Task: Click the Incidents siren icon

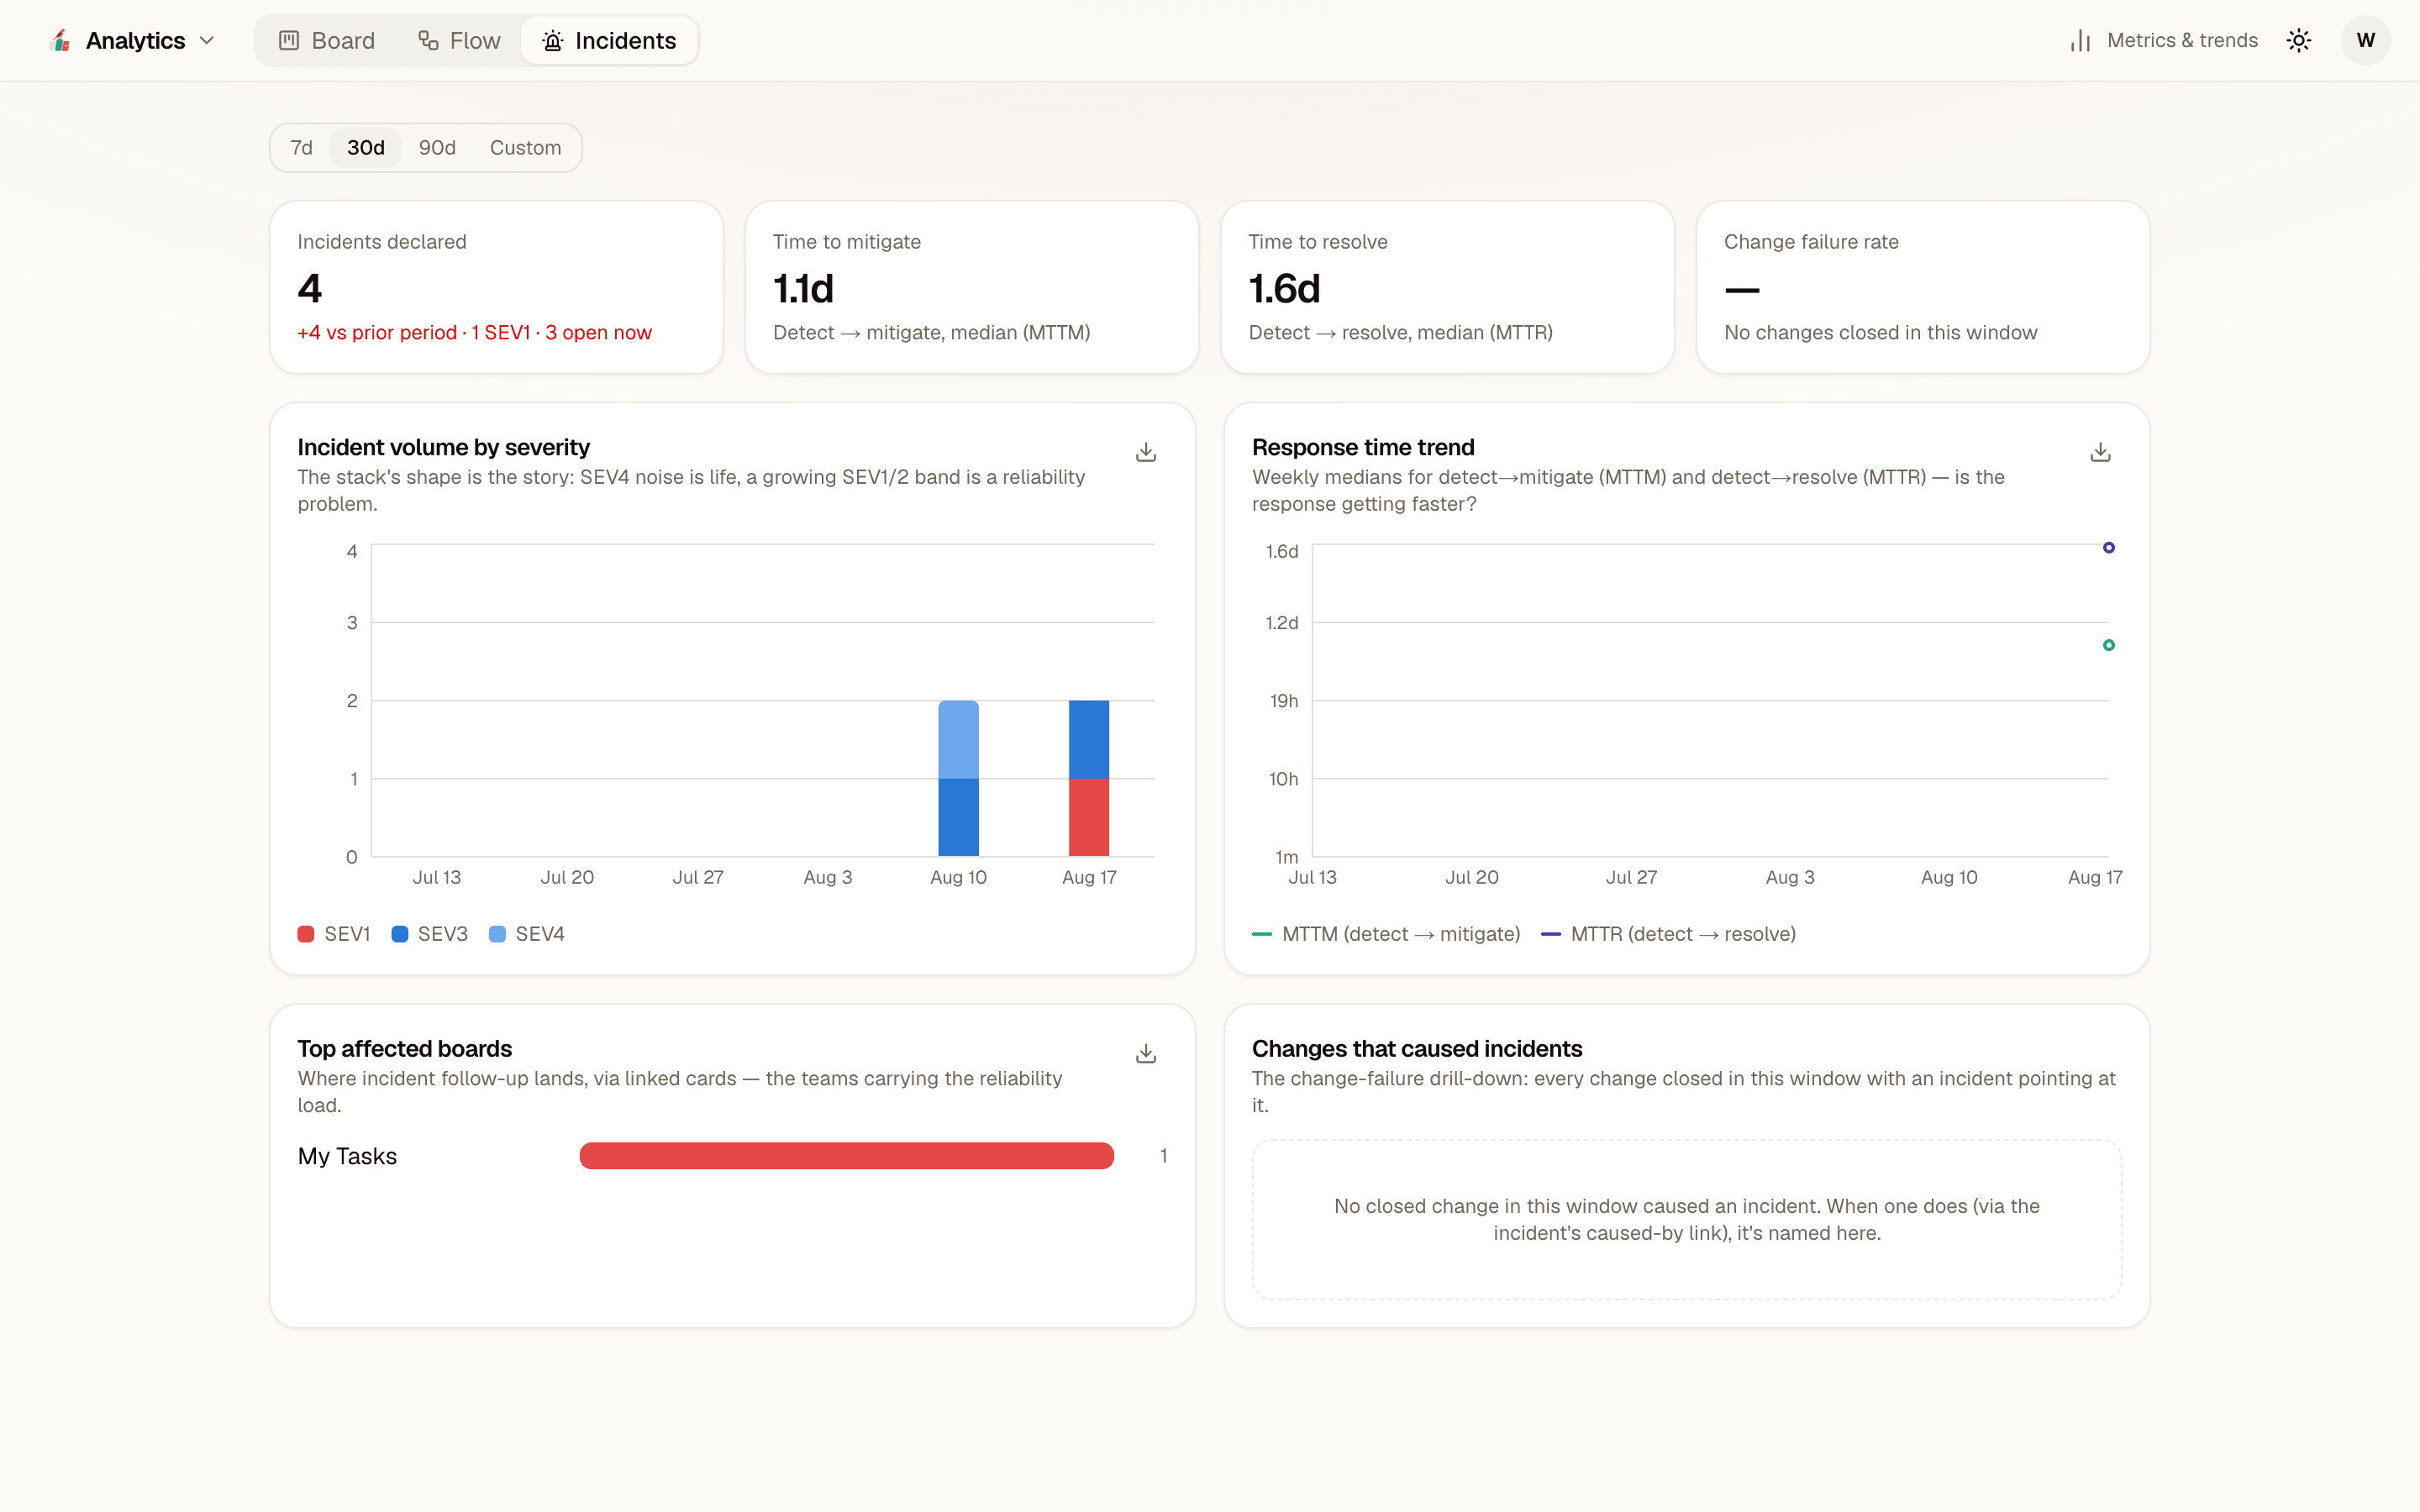Action: 552,40
